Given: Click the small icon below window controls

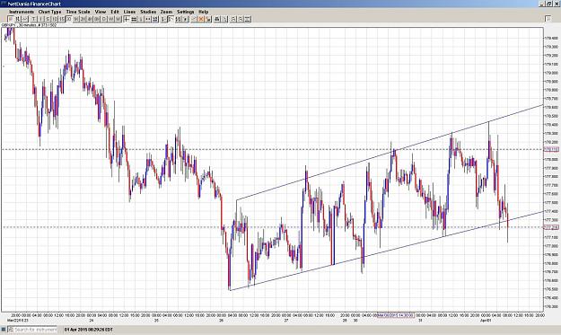Looking at the screenshot, I should click(548, 18).
